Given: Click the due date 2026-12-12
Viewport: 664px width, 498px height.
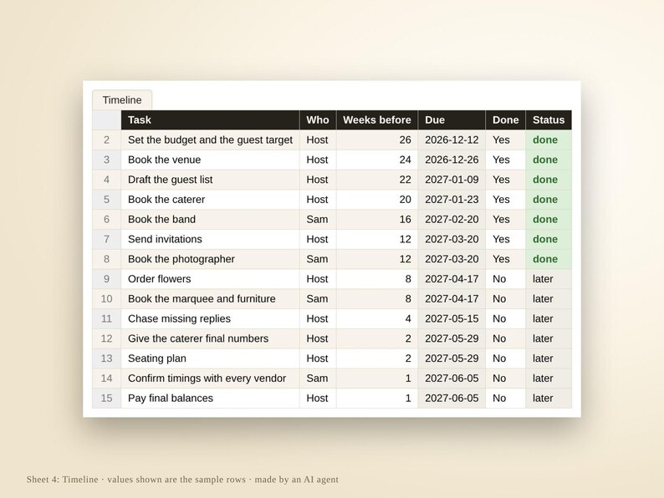Looking at the screenshot, I should point(452,140).
